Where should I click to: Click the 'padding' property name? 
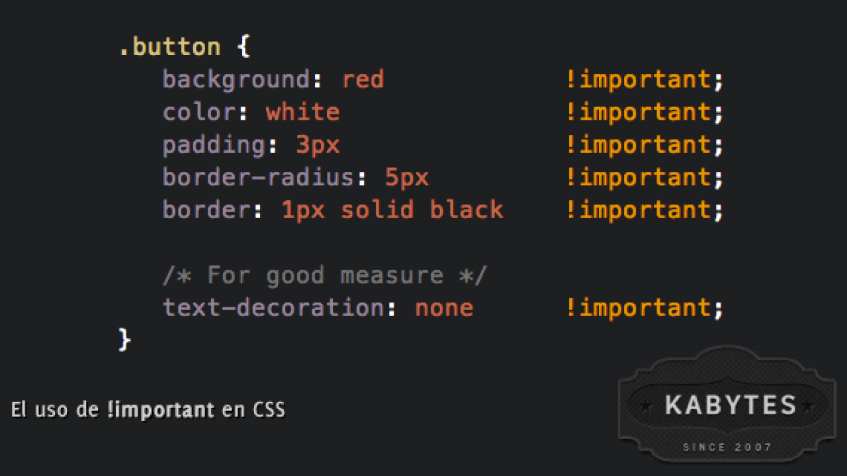(x=214, y=145)
